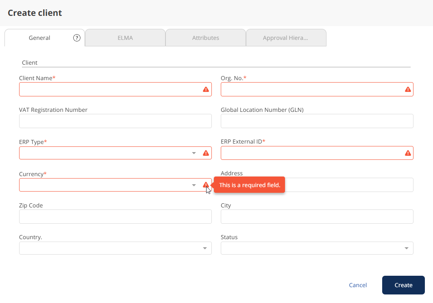Click the warning icon in Client Name field
Viewport: 433px width, 303px height.
206,89
